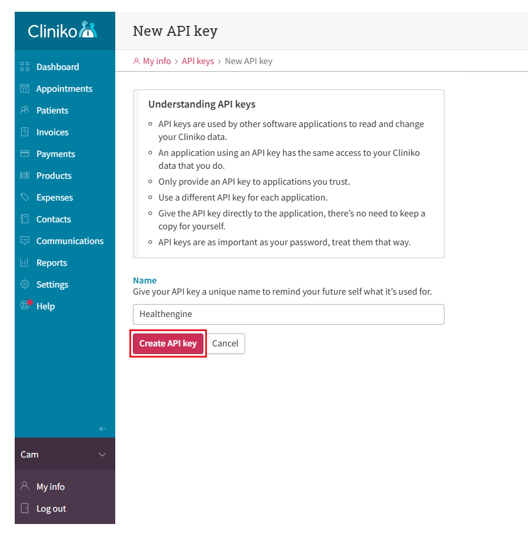This screenshot has height=544, width=528.
Task: Click the Settings gear icon
Action: coord(25,284)
